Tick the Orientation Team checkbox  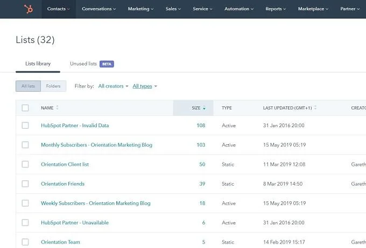coord(25,242)
